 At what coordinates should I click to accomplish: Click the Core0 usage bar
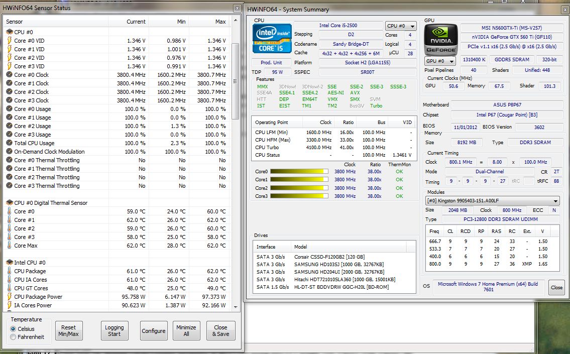299,172
